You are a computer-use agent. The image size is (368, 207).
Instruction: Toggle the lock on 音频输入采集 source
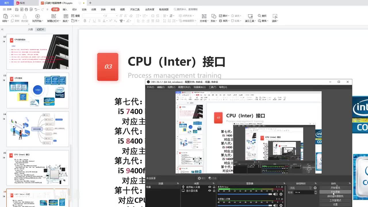click(x=214, y=187)
